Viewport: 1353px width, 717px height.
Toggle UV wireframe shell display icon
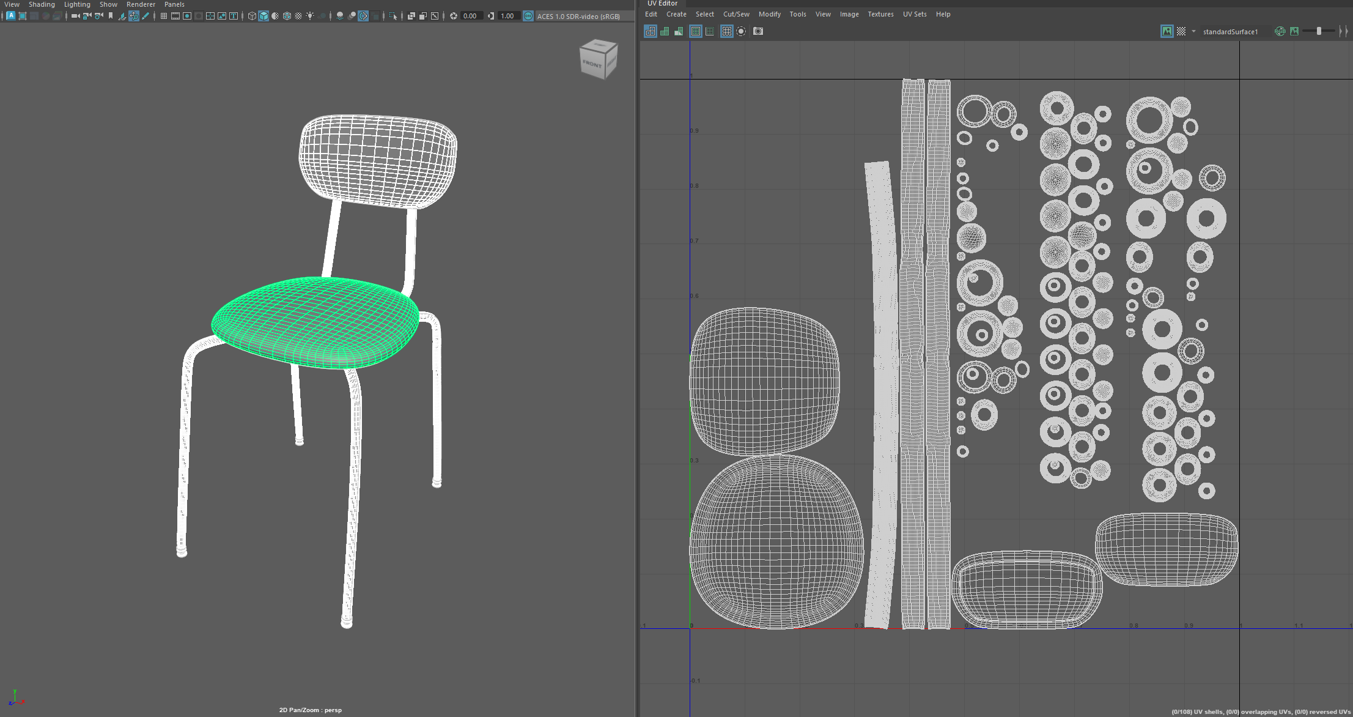651,31
